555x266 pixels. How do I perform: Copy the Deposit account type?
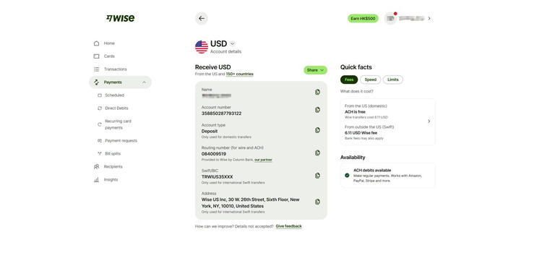pos(317,130)
